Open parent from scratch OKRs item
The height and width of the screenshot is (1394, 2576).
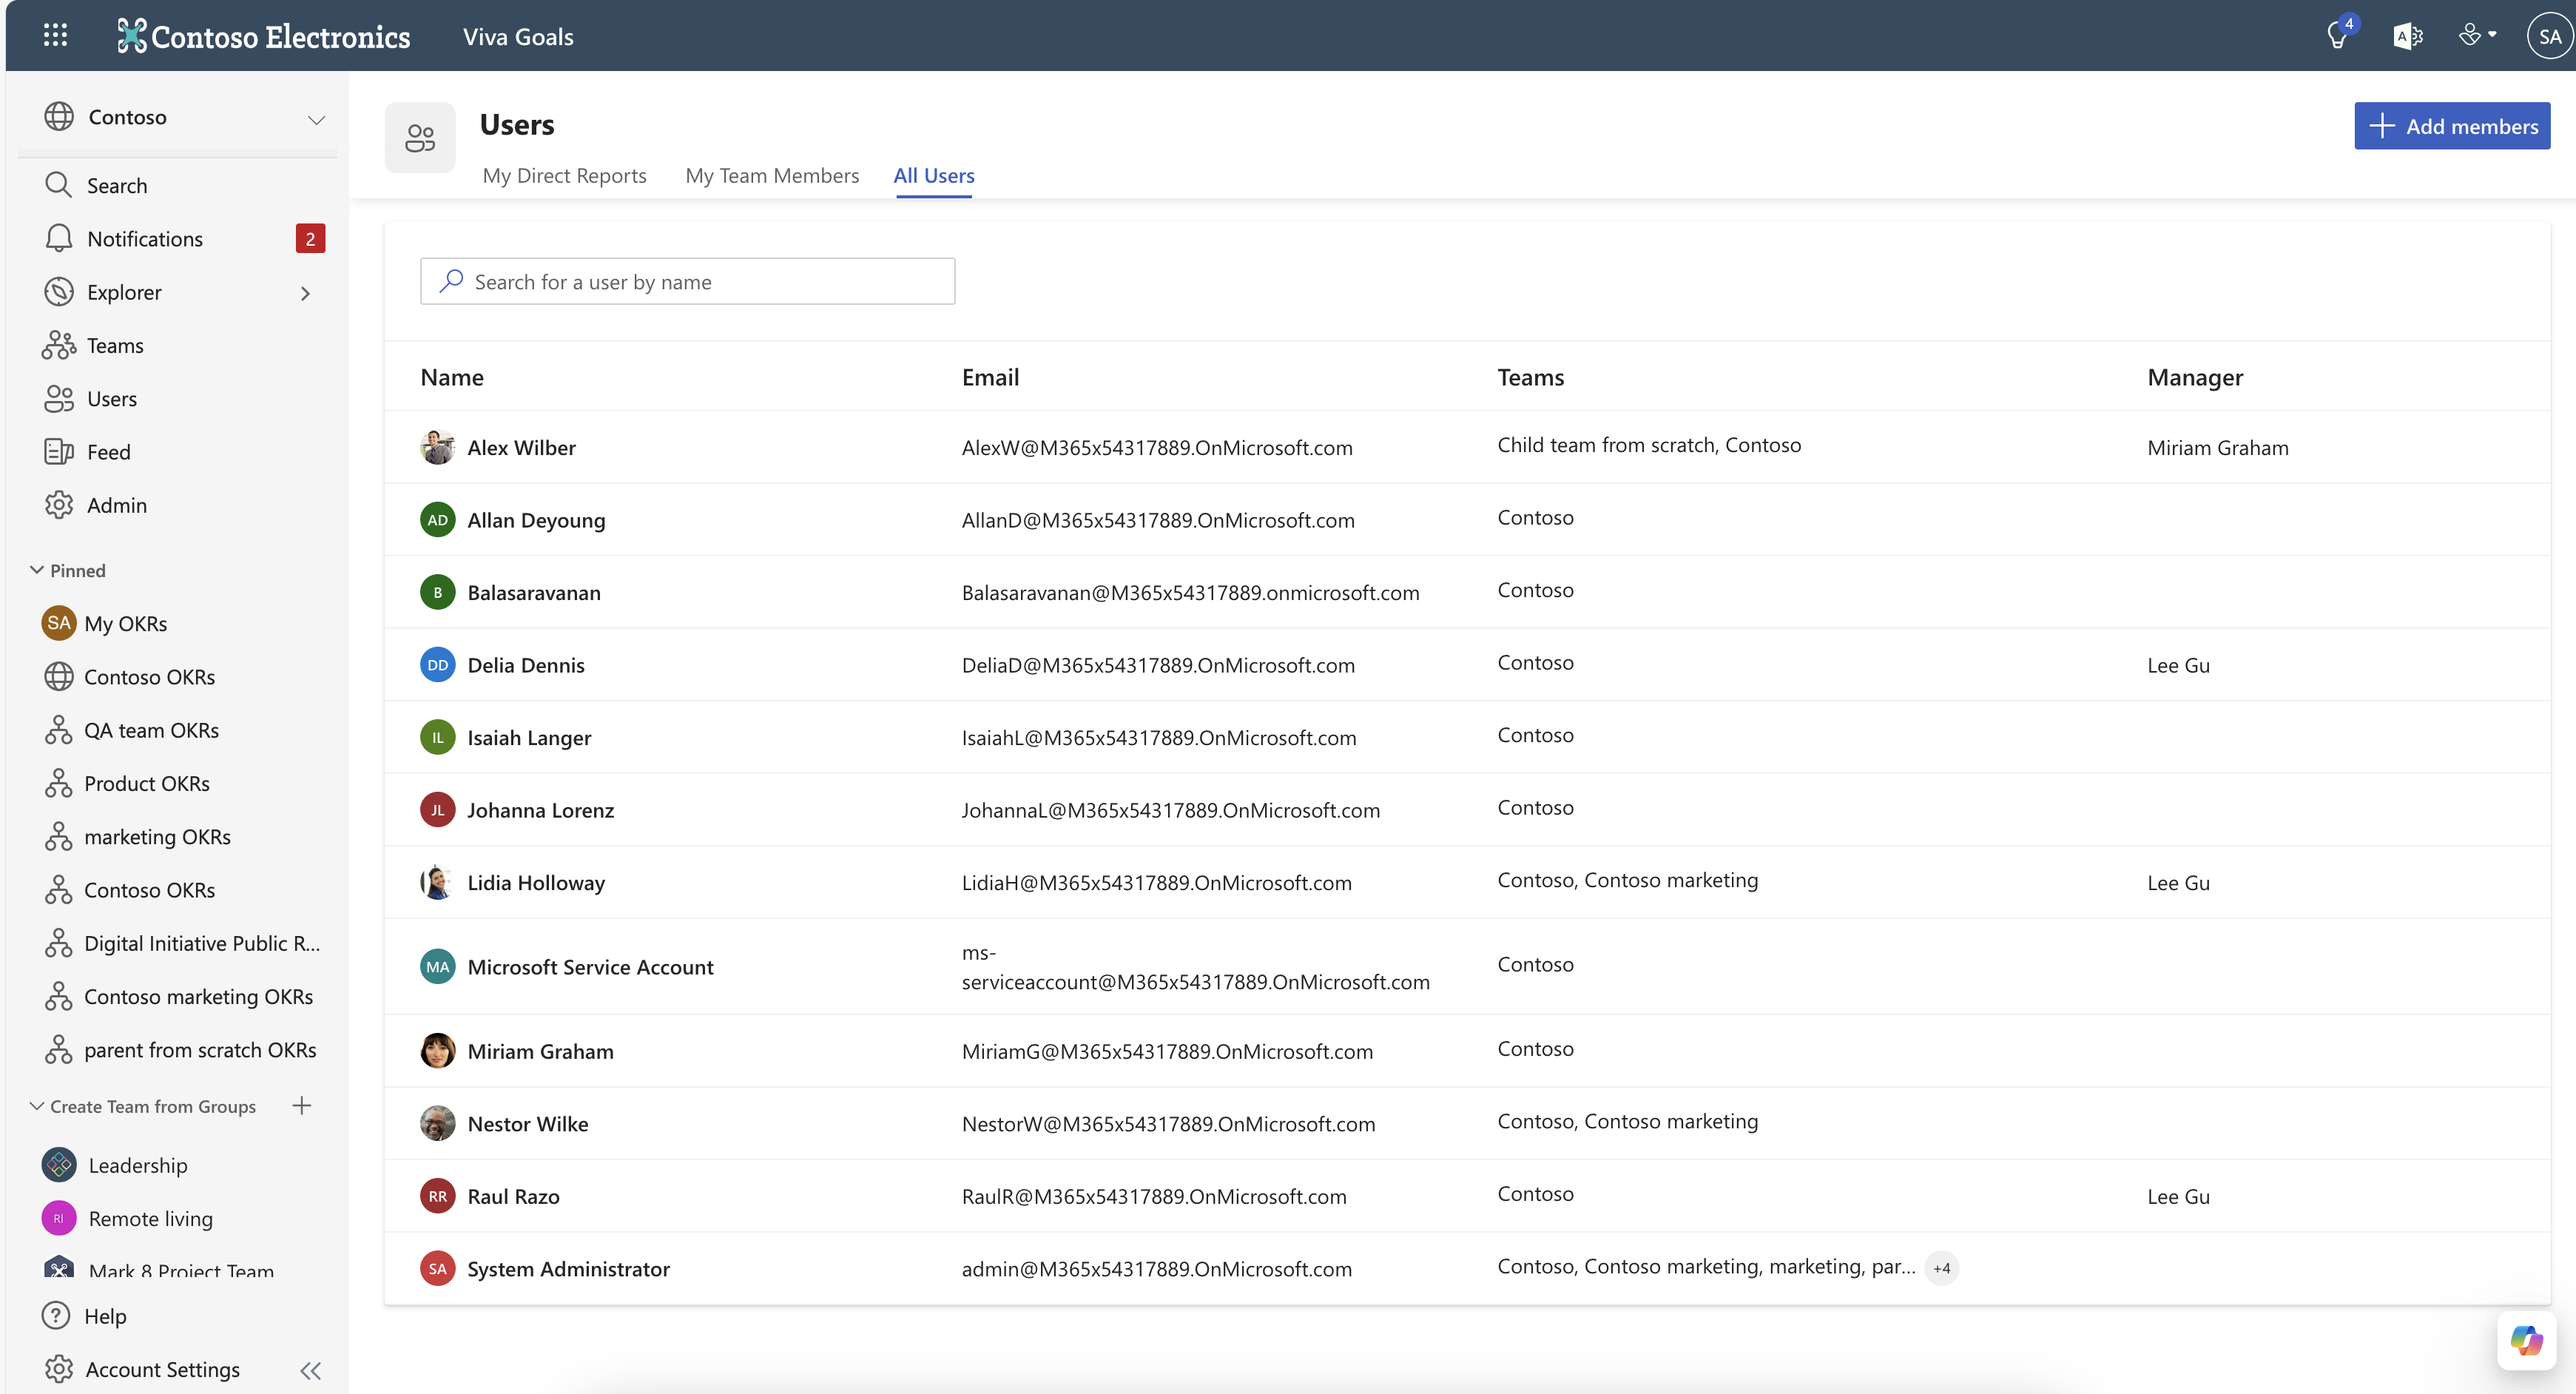coord(200,1049)
